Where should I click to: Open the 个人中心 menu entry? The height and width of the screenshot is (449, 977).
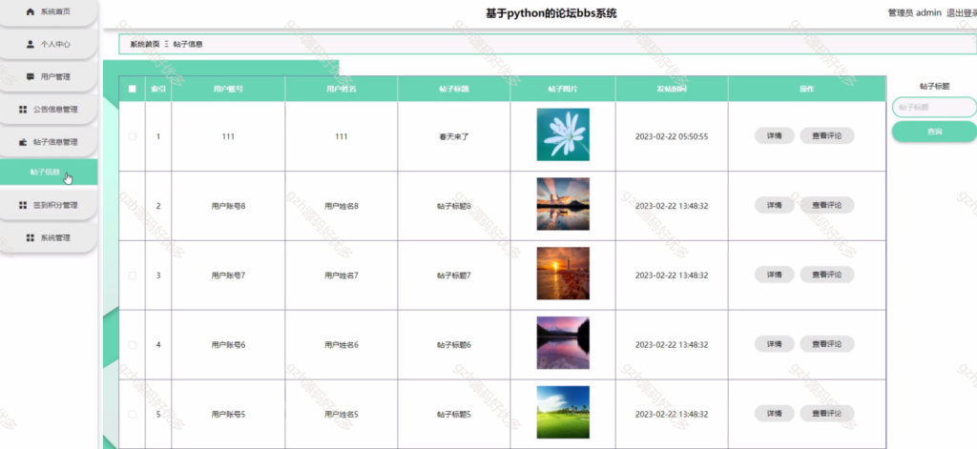coord(48,44)
